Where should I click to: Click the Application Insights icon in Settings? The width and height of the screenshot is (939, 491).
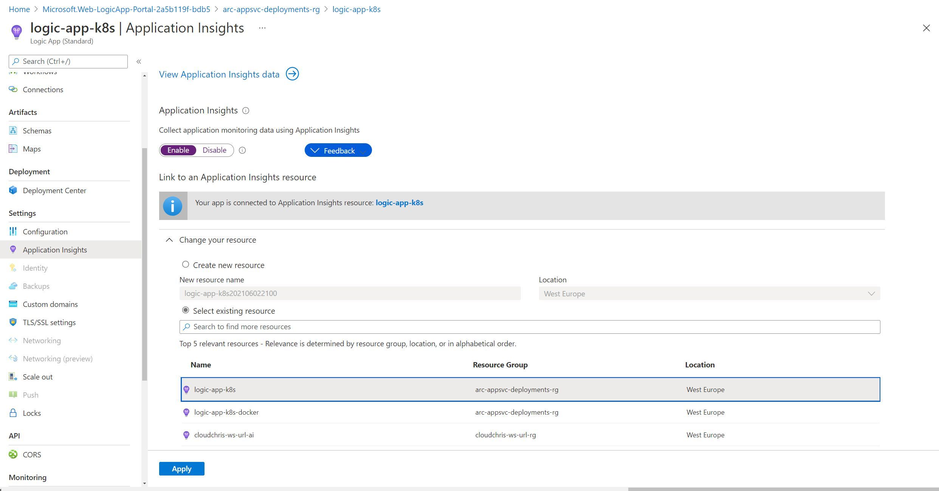pos(14,249)
